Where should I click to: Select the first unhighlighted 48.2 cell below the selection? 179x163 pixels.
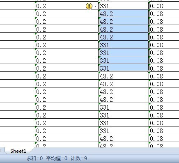124,76
